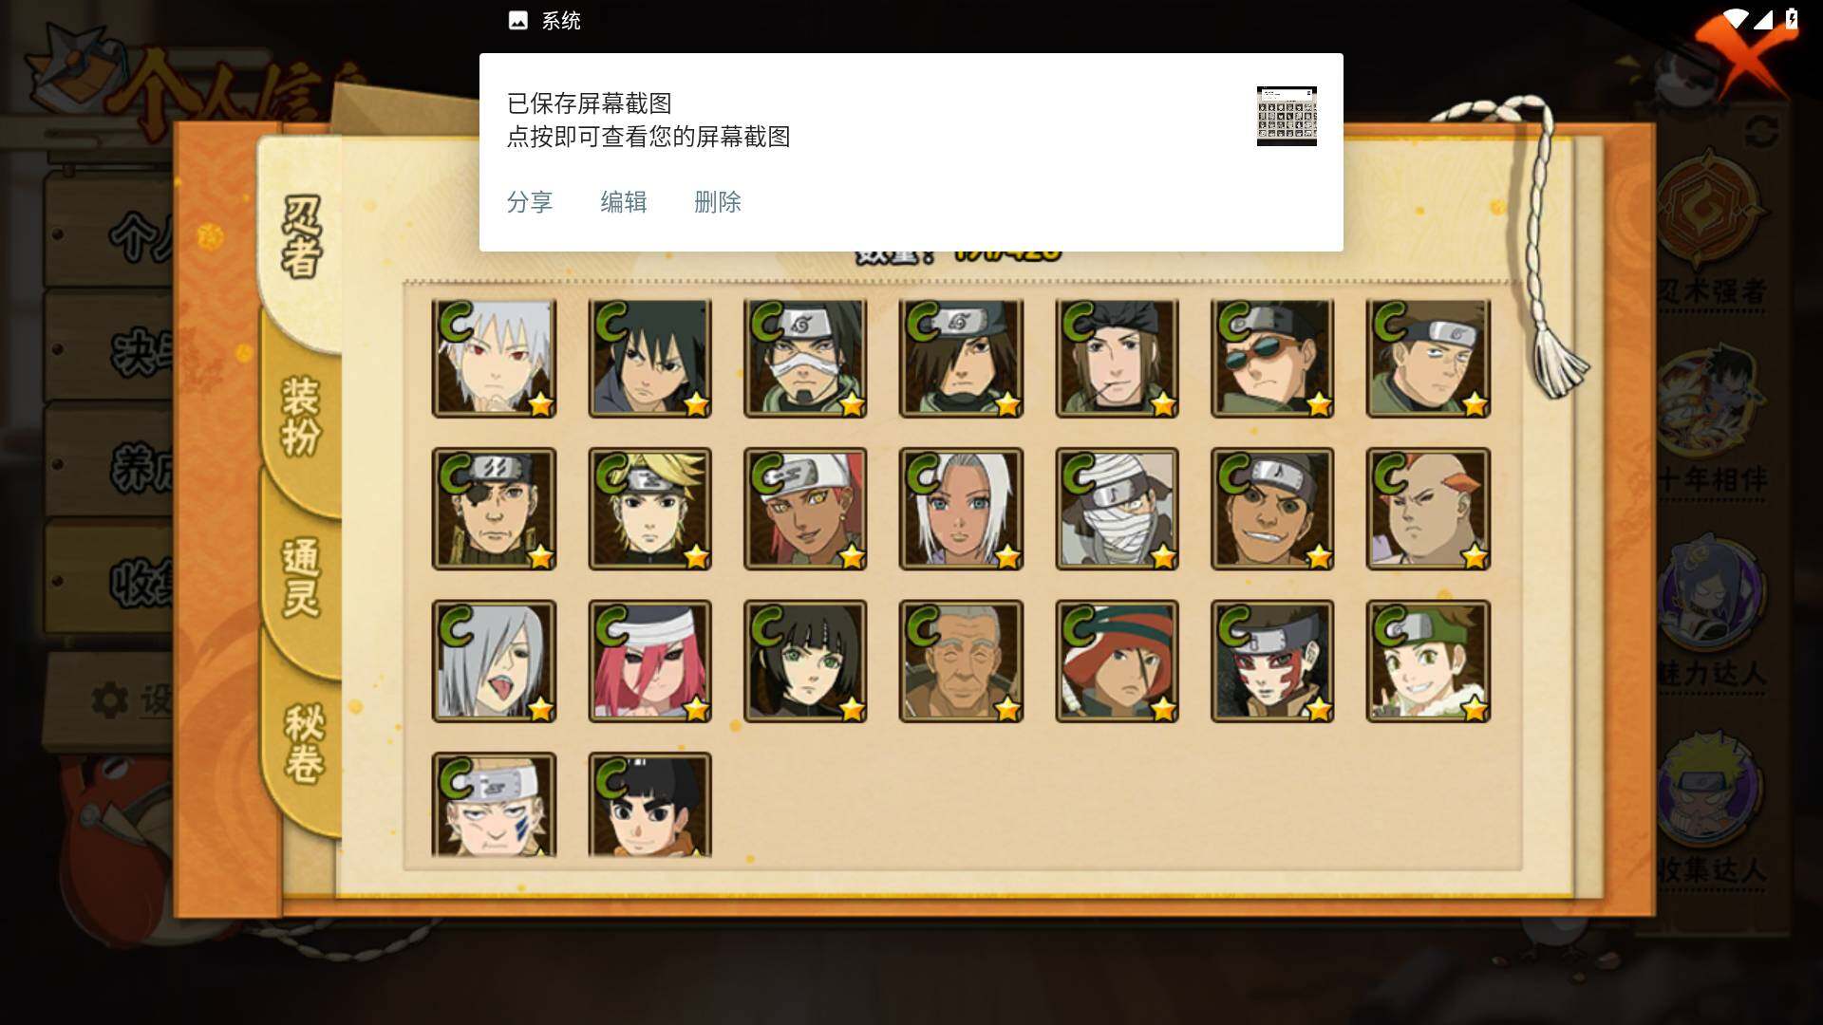Open the 忍者 side tab
The height and width of the screenshot is (1025, 1823).
tap(302, 237)
